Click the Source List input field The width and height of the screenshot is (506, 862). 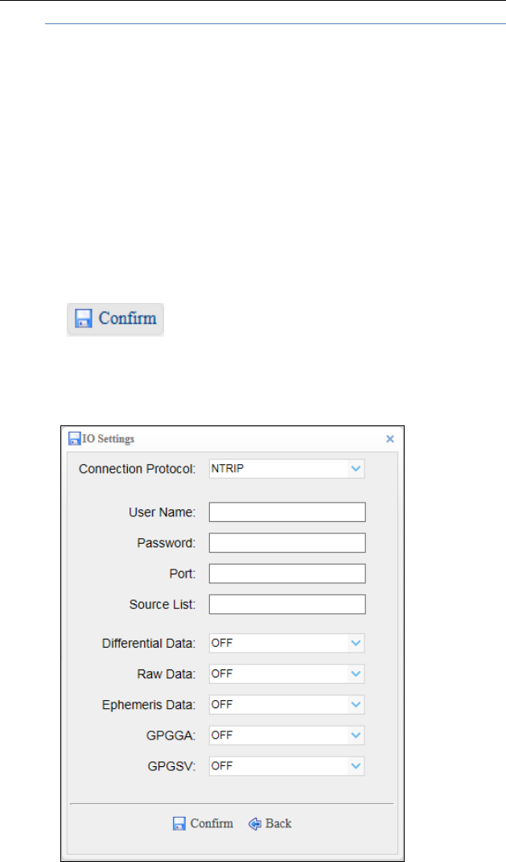point(287,604)
